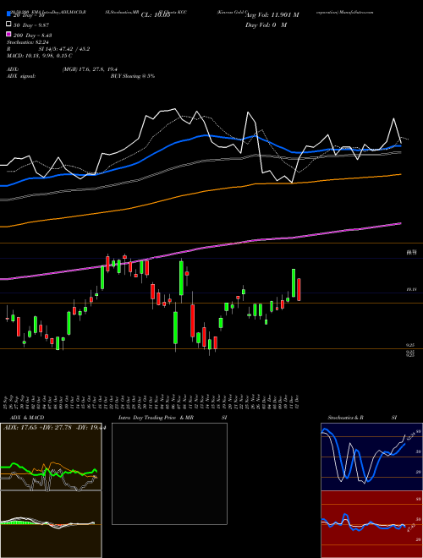Viewport: 423px width, 558px height.
Task: Click the 9.25 price axis label
Action: pyautogui.click(x=410, y=345)
